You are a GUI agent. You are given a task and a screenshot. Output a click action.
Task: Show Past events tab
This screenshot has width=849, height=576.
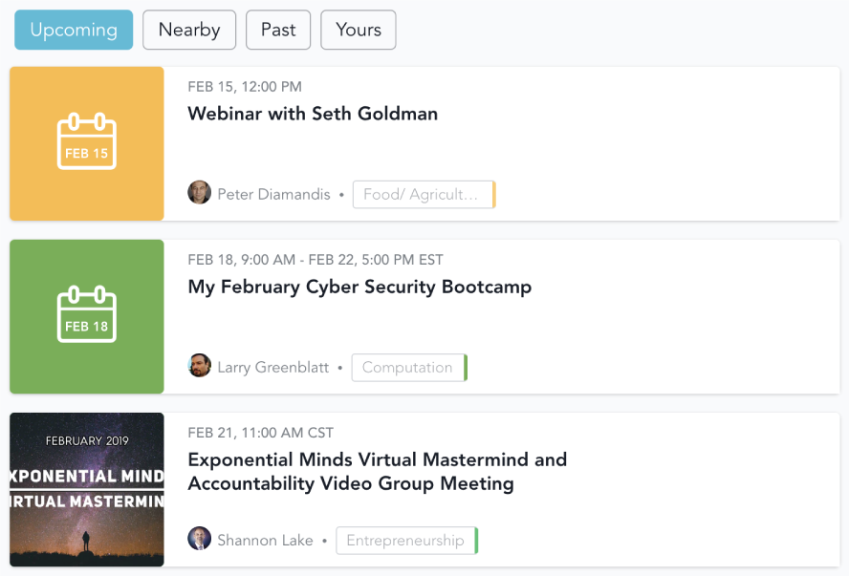(278, 30)
